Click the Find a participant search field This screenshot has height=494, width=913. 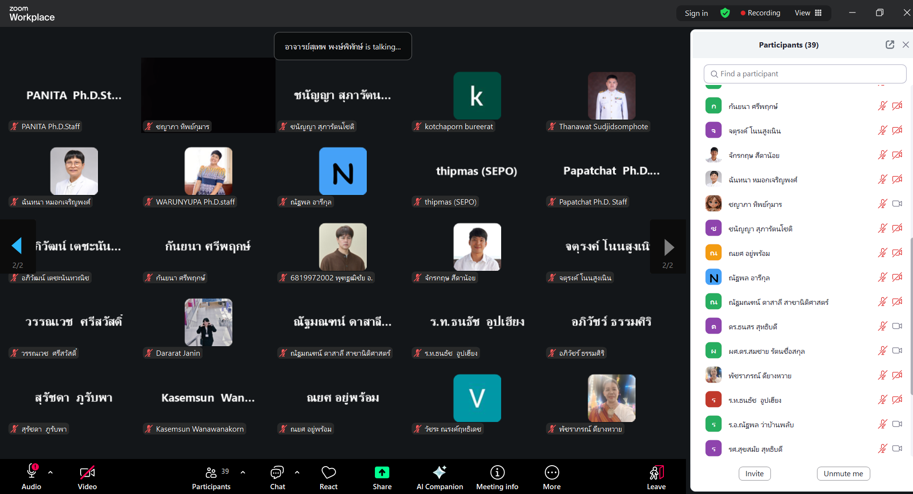coord(805,74)
